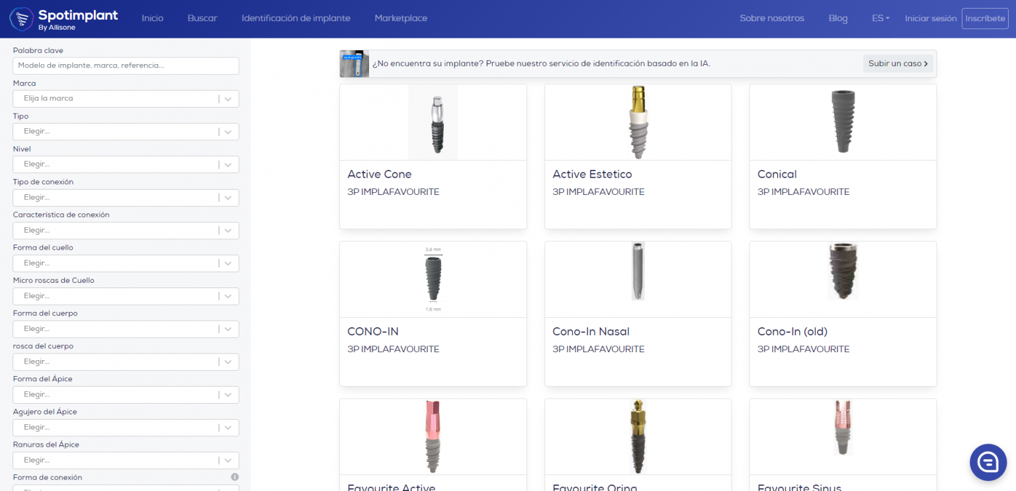The image size is (1016, 491).
Task: Open the Ranuras del Ápice dropdown
Action: tap(126, 460)
